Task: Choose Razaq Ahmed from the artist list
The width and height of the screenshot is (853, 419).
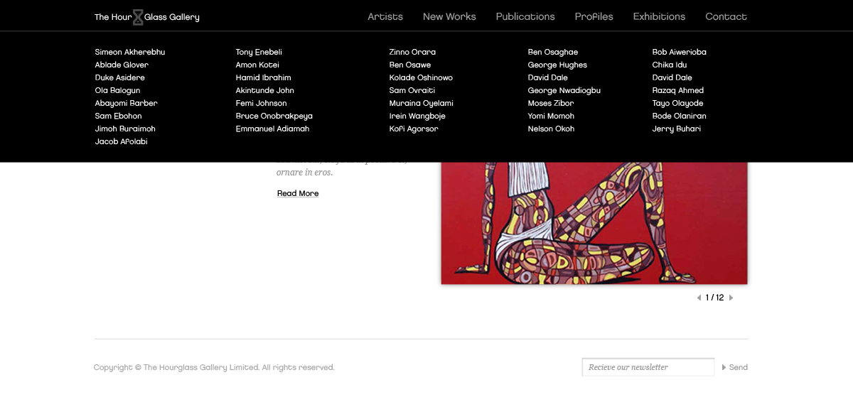Action: coord(678,90)
